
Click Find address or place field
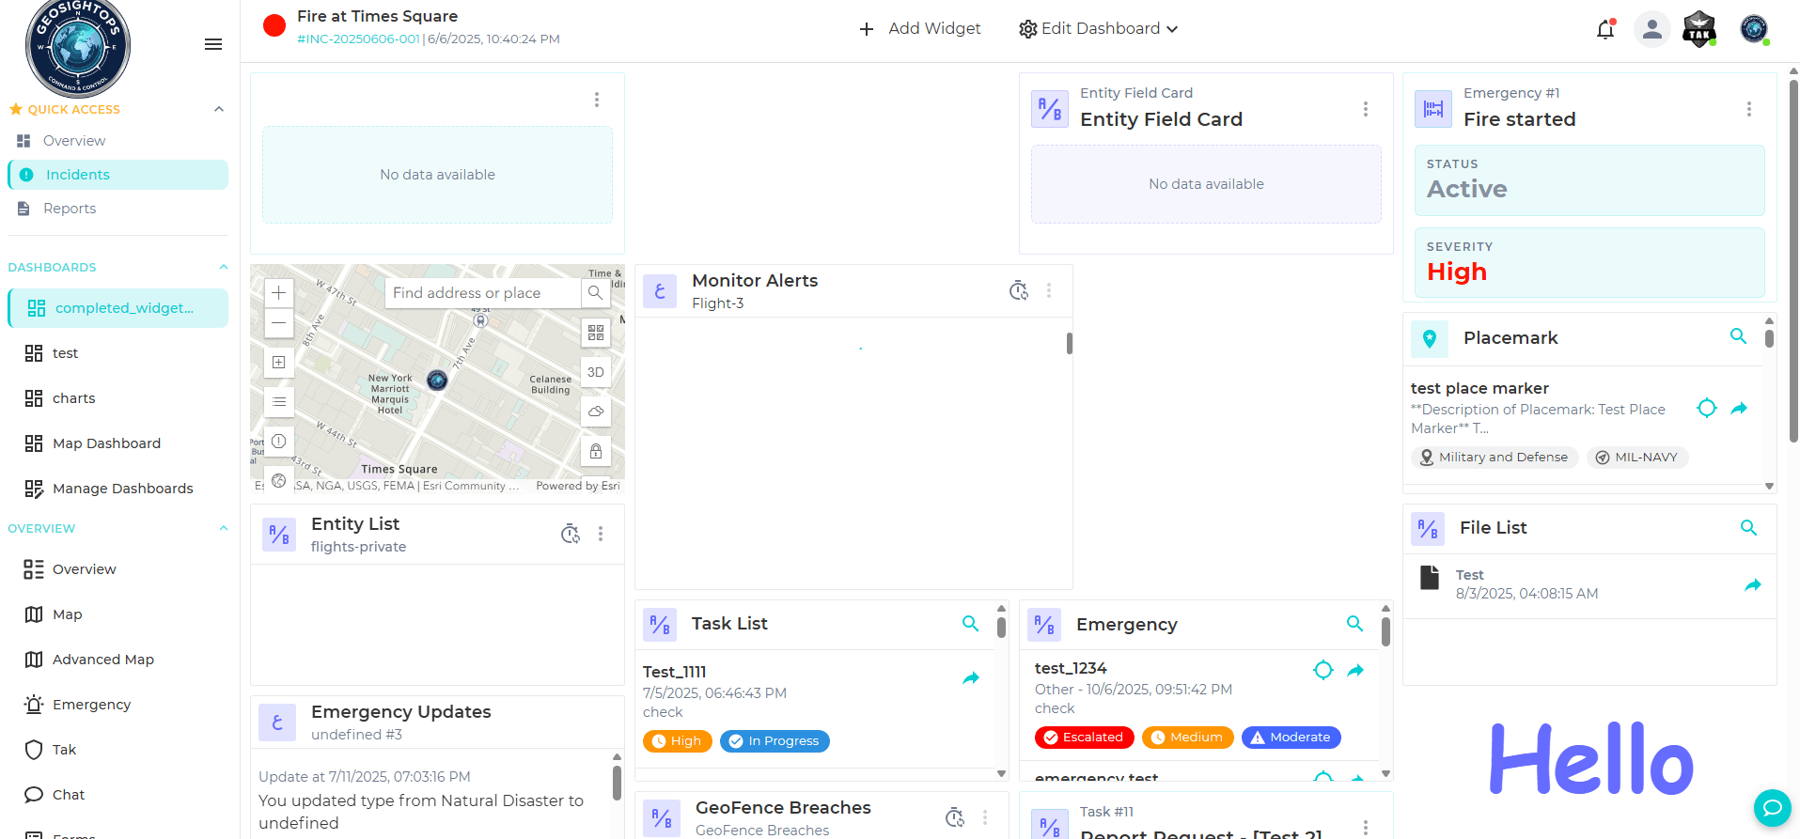click(484, 293)
